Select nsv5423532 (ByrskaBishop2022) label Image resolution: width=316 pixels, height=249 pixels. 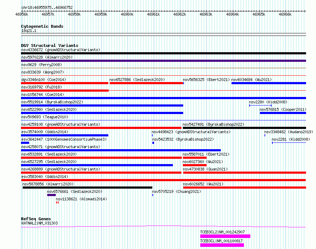pos(183,139)
